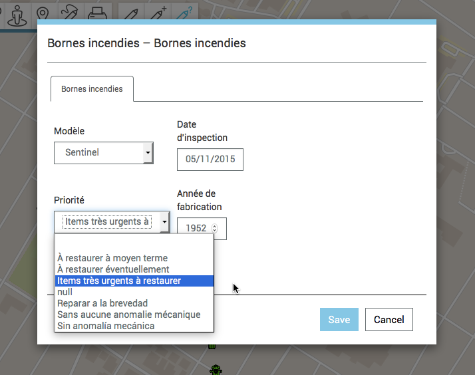Click the 'Modèle' field label
This screenshot has height=375, width=475.
69,131
